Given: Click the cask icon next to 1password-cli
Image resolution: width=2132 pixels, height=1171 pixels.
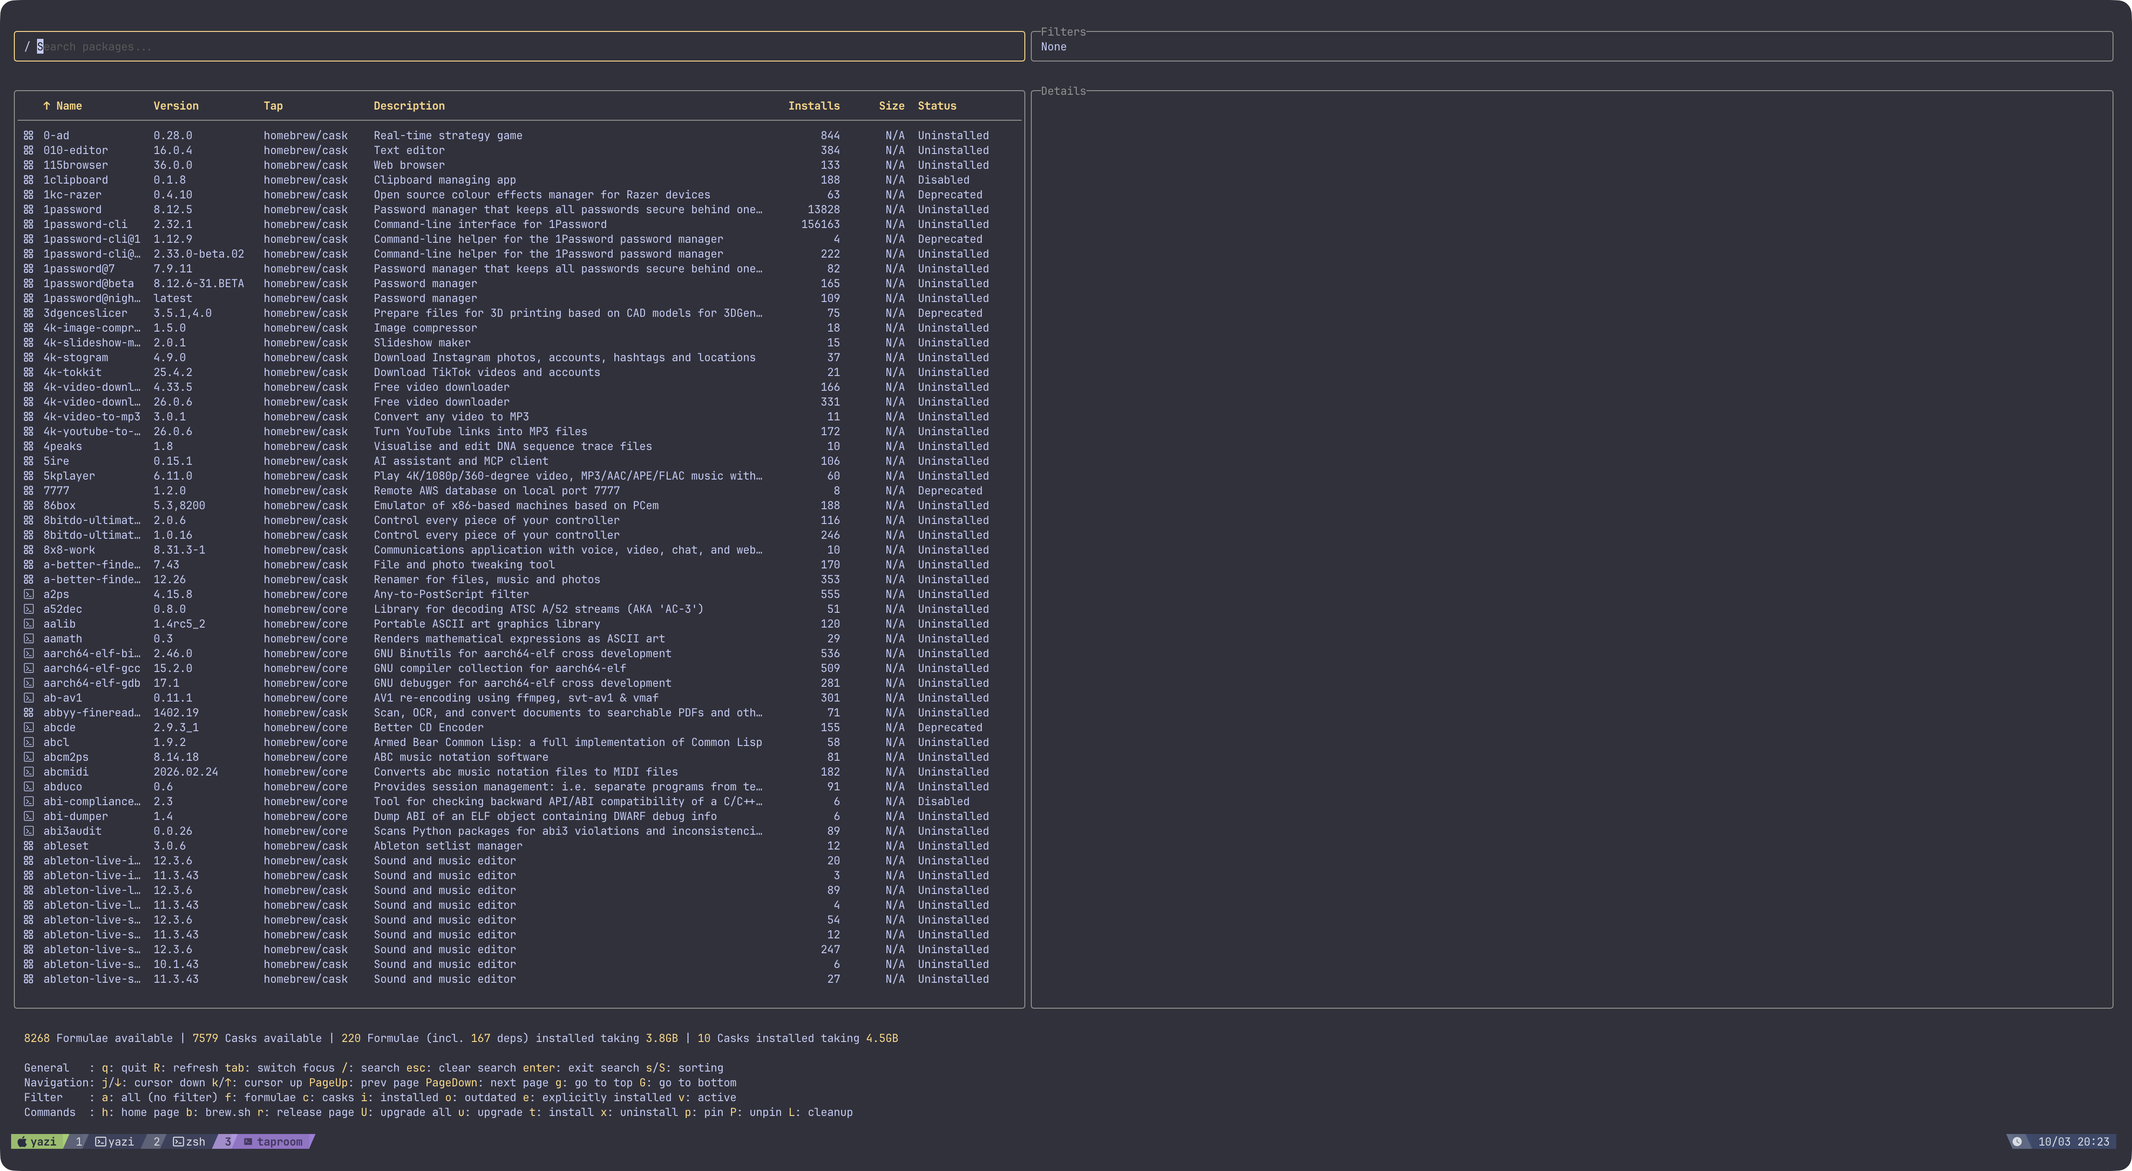Looking at the screenshot, I should coord(28,224).
